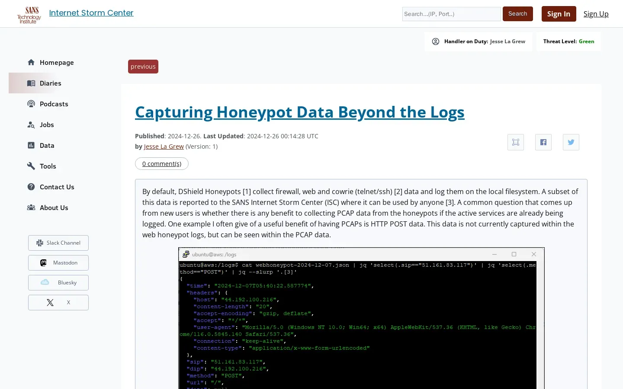Click the Homepage house icon
Image resolution: width=623 pixels, height=389 pixels.
[x=31, y=62]
